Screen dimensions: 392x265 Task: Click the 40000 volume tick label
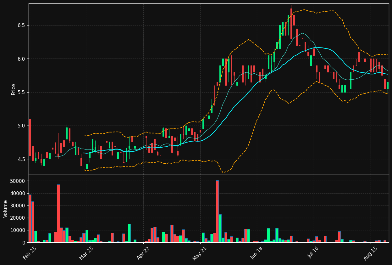[x=18, y=194]
